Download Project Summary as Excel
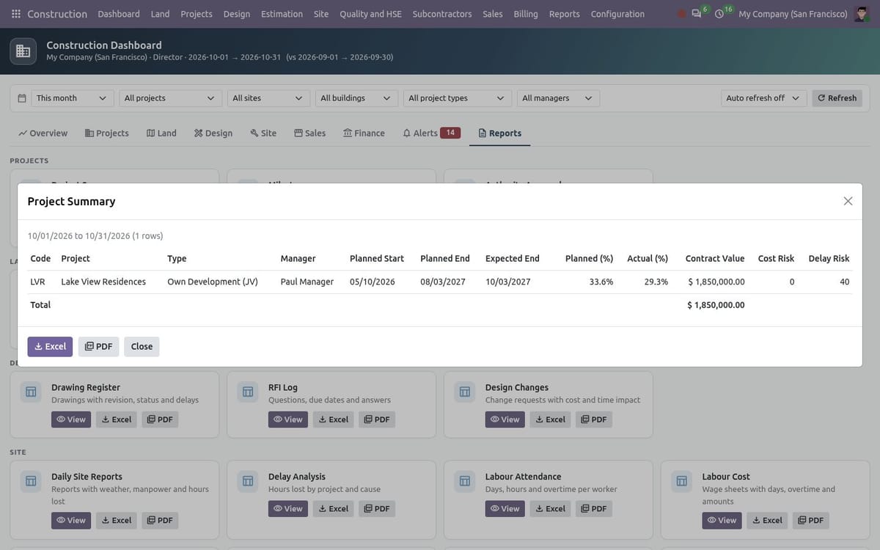880x550 pixels. click(50, 347)
